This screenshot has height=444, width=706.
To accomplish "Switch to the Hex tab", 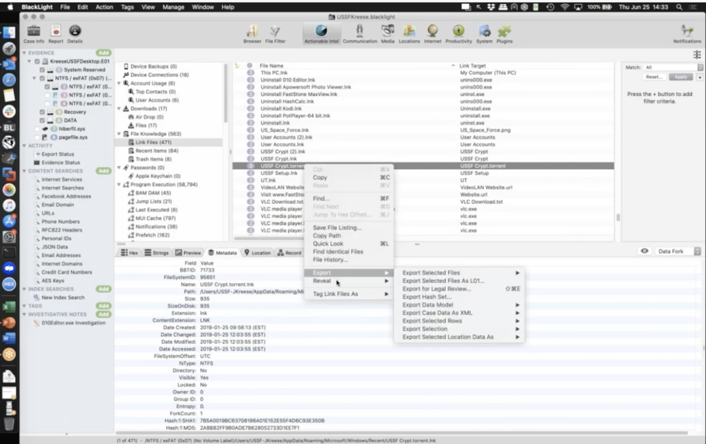I will coord(129,252).
